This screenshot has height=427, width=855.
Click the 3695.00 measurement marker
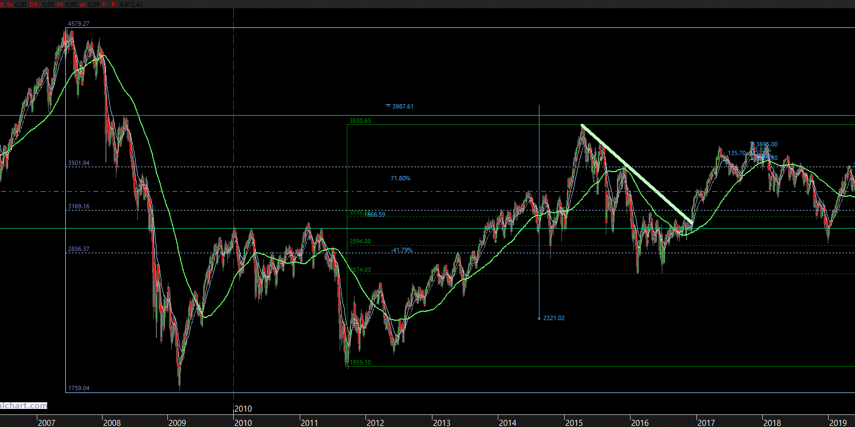(x=766, y=144)
